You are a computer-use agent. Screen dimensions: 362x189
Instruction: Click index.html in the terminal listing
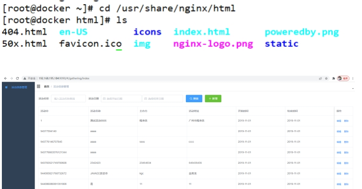click(201, 32)
